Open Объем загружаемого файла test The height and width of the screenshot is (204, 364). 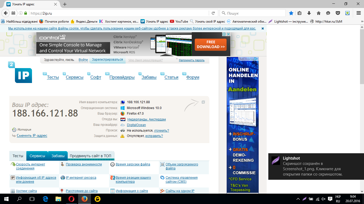click(182, 166)
